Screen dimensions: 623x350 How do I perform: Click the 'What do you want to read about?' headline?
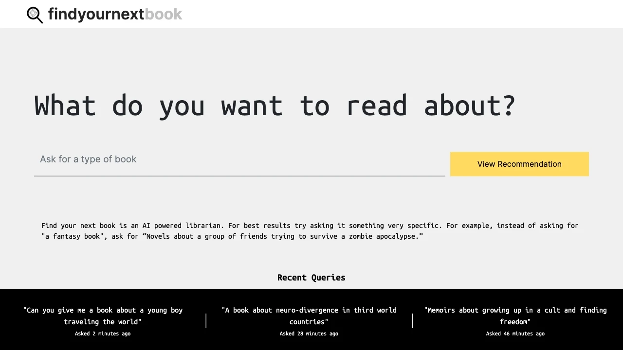click(275, 105)
